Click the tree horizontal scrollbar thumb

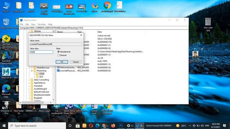[33, 102]
